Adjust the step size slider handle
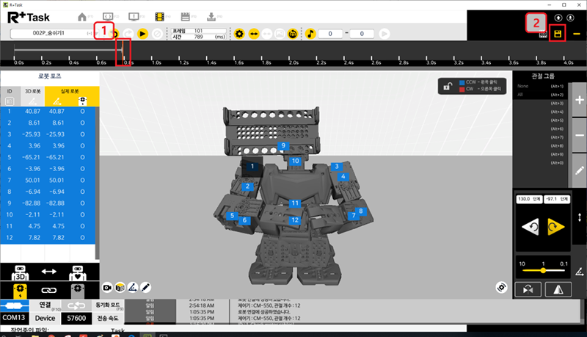The height and width of the screenshot is (337, 587). pos(544,269)
